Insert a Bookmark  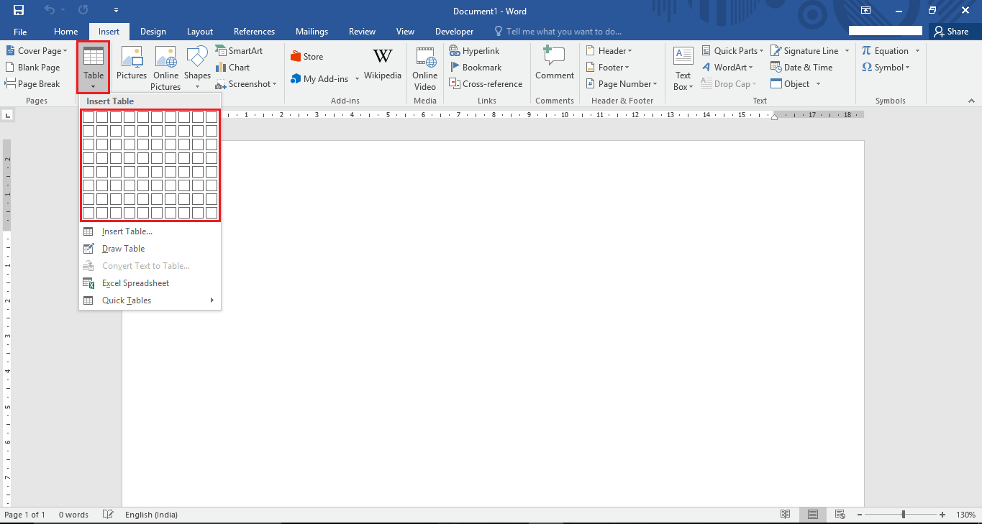476,68
